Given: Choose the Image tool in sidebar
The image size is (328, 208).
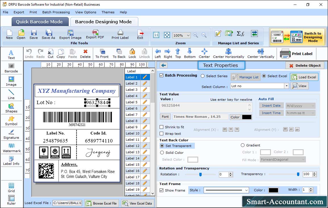Looking at the screenshot, I should click(11, 81).
